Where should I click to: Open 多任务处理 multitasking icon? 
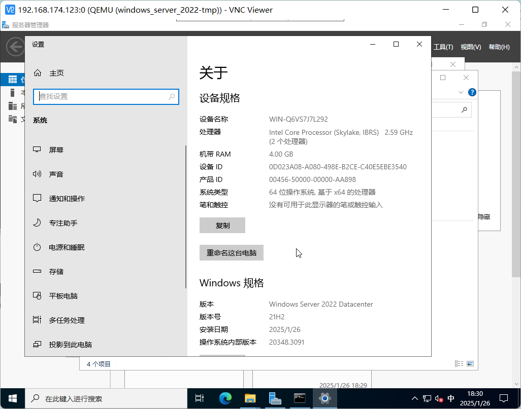coord(37,320)
